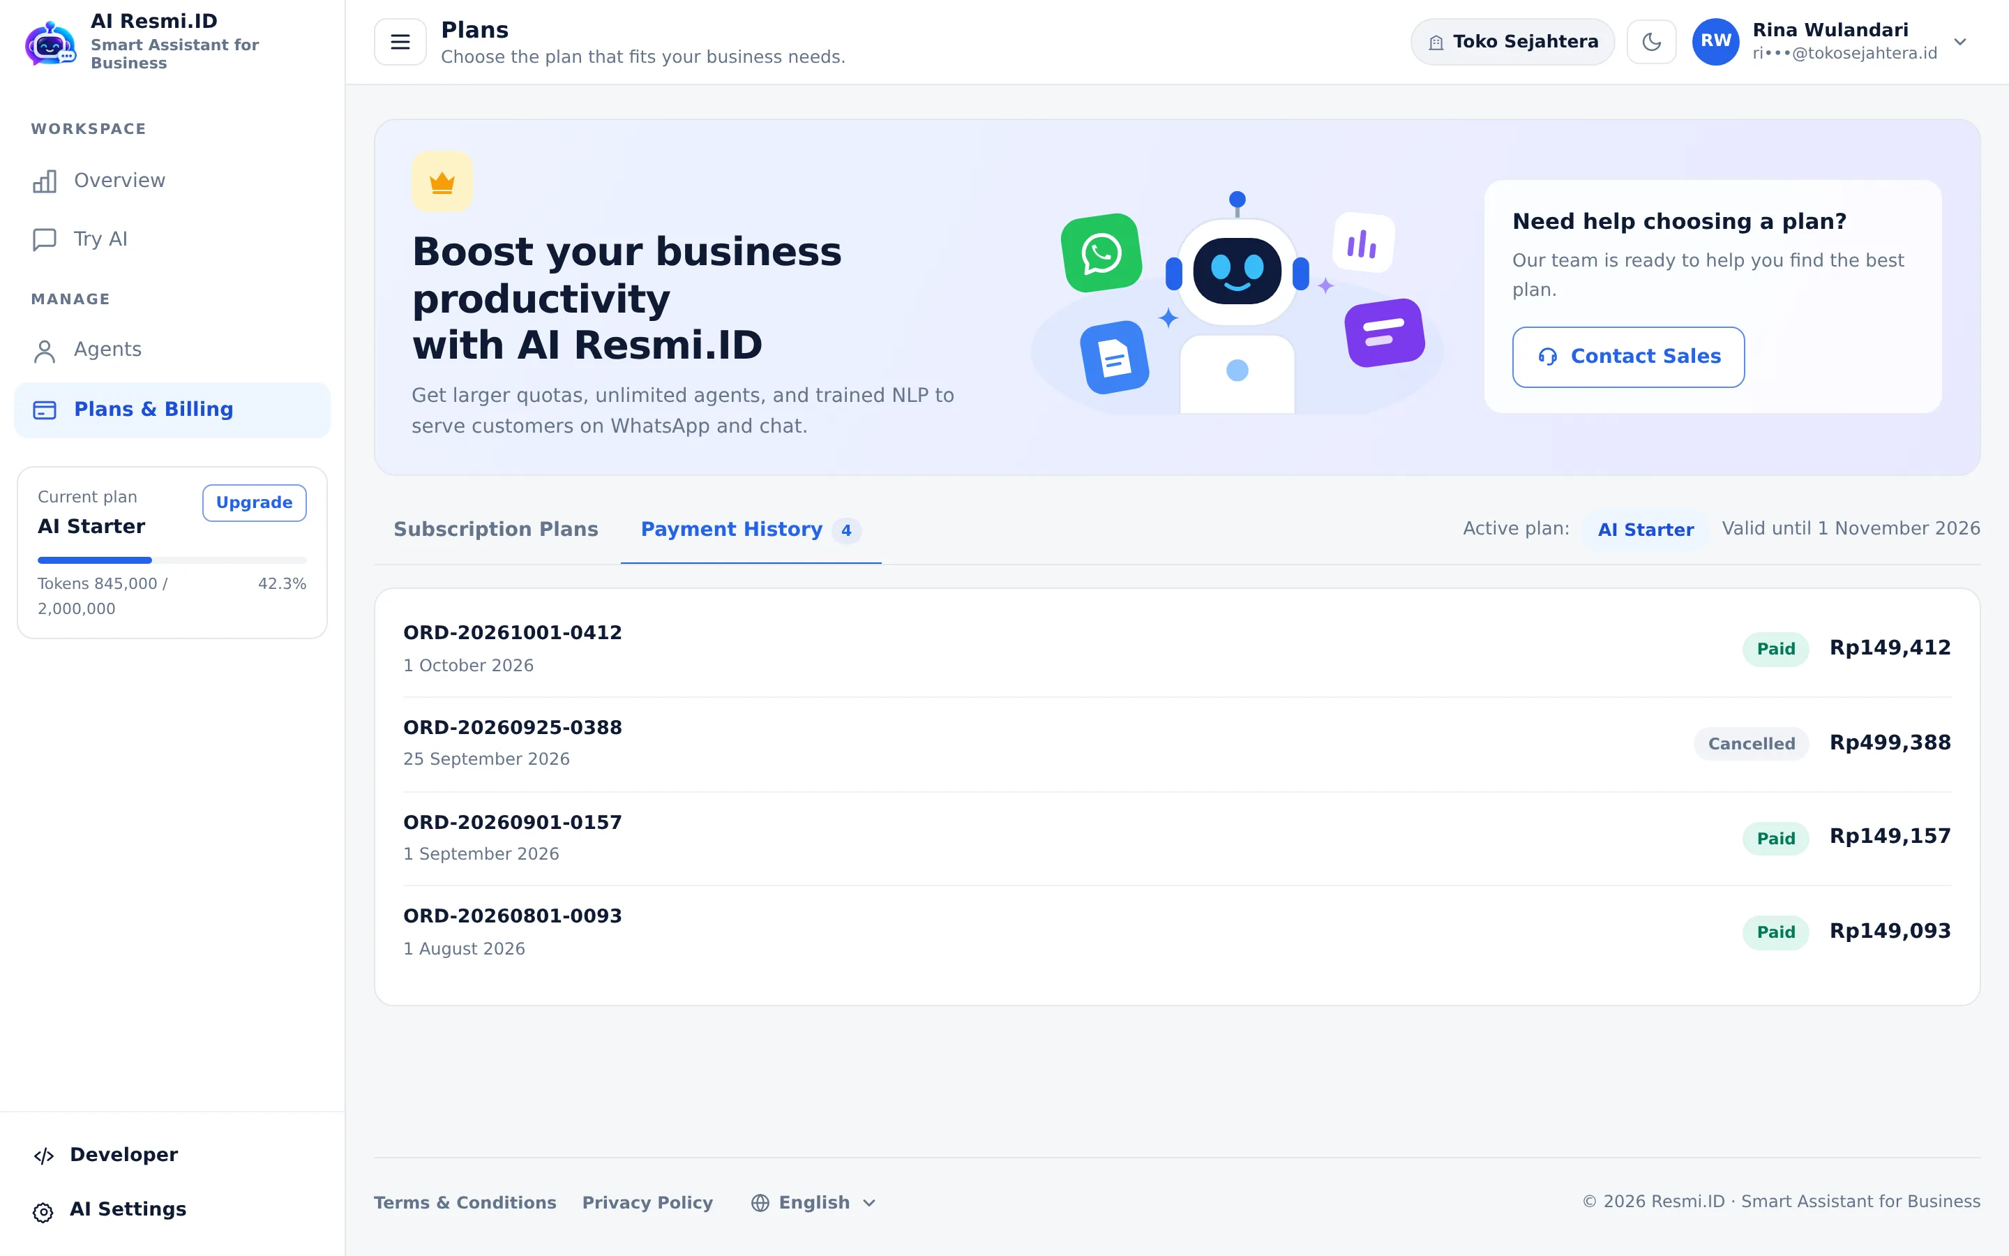Click the Payment History count badge 4

coord(846,530)
